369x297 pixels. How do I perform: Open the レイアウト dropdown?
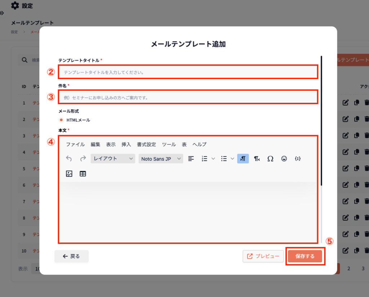[x=113, y=159]
